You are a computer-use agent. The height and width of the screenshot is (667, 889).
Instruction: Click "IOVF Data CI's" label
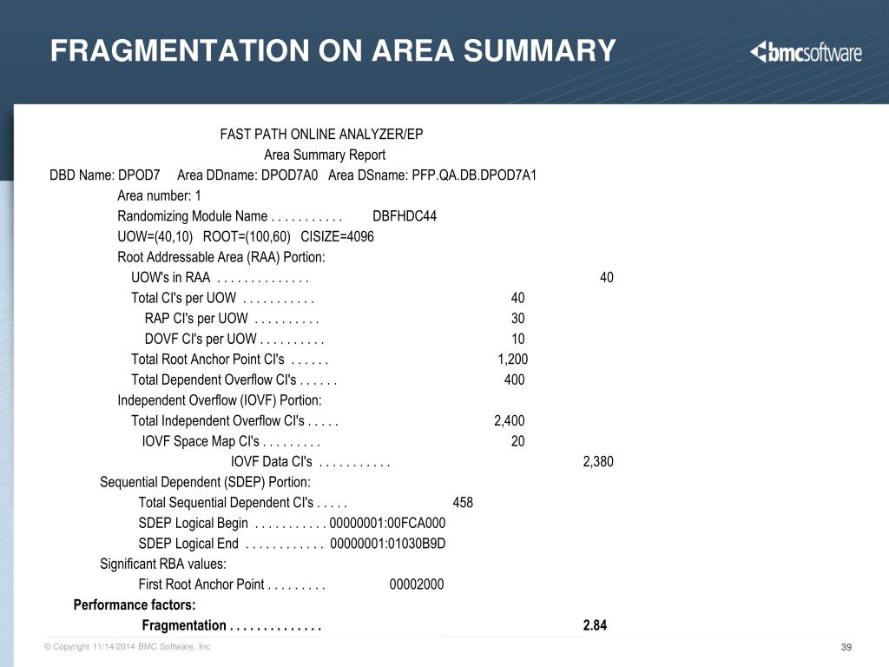click(x=272, y=462)
